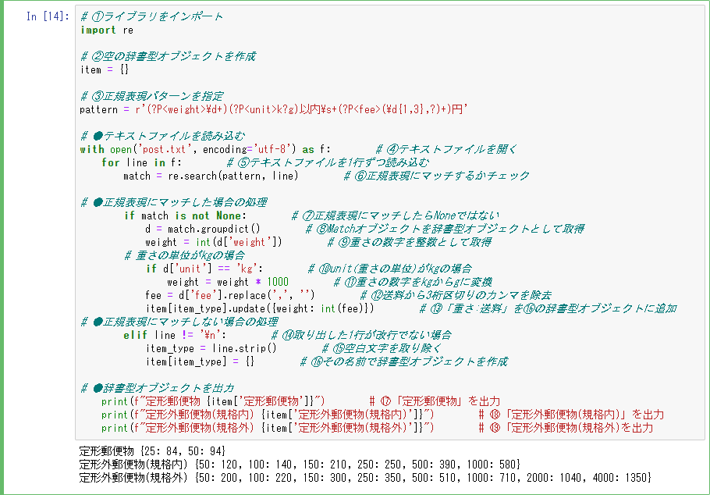The height and width of the screenshot is (495, 710).
Task: Click the comment ⑬「重さ:送料」を辞書型オブジェクトに追加
Action: [x=548, y=308]
